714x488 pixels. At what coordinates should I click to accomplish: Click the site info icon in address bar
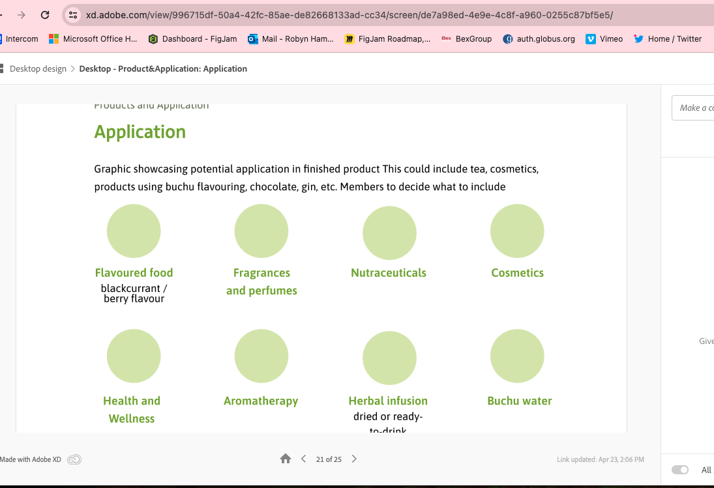tap(73, 15)
